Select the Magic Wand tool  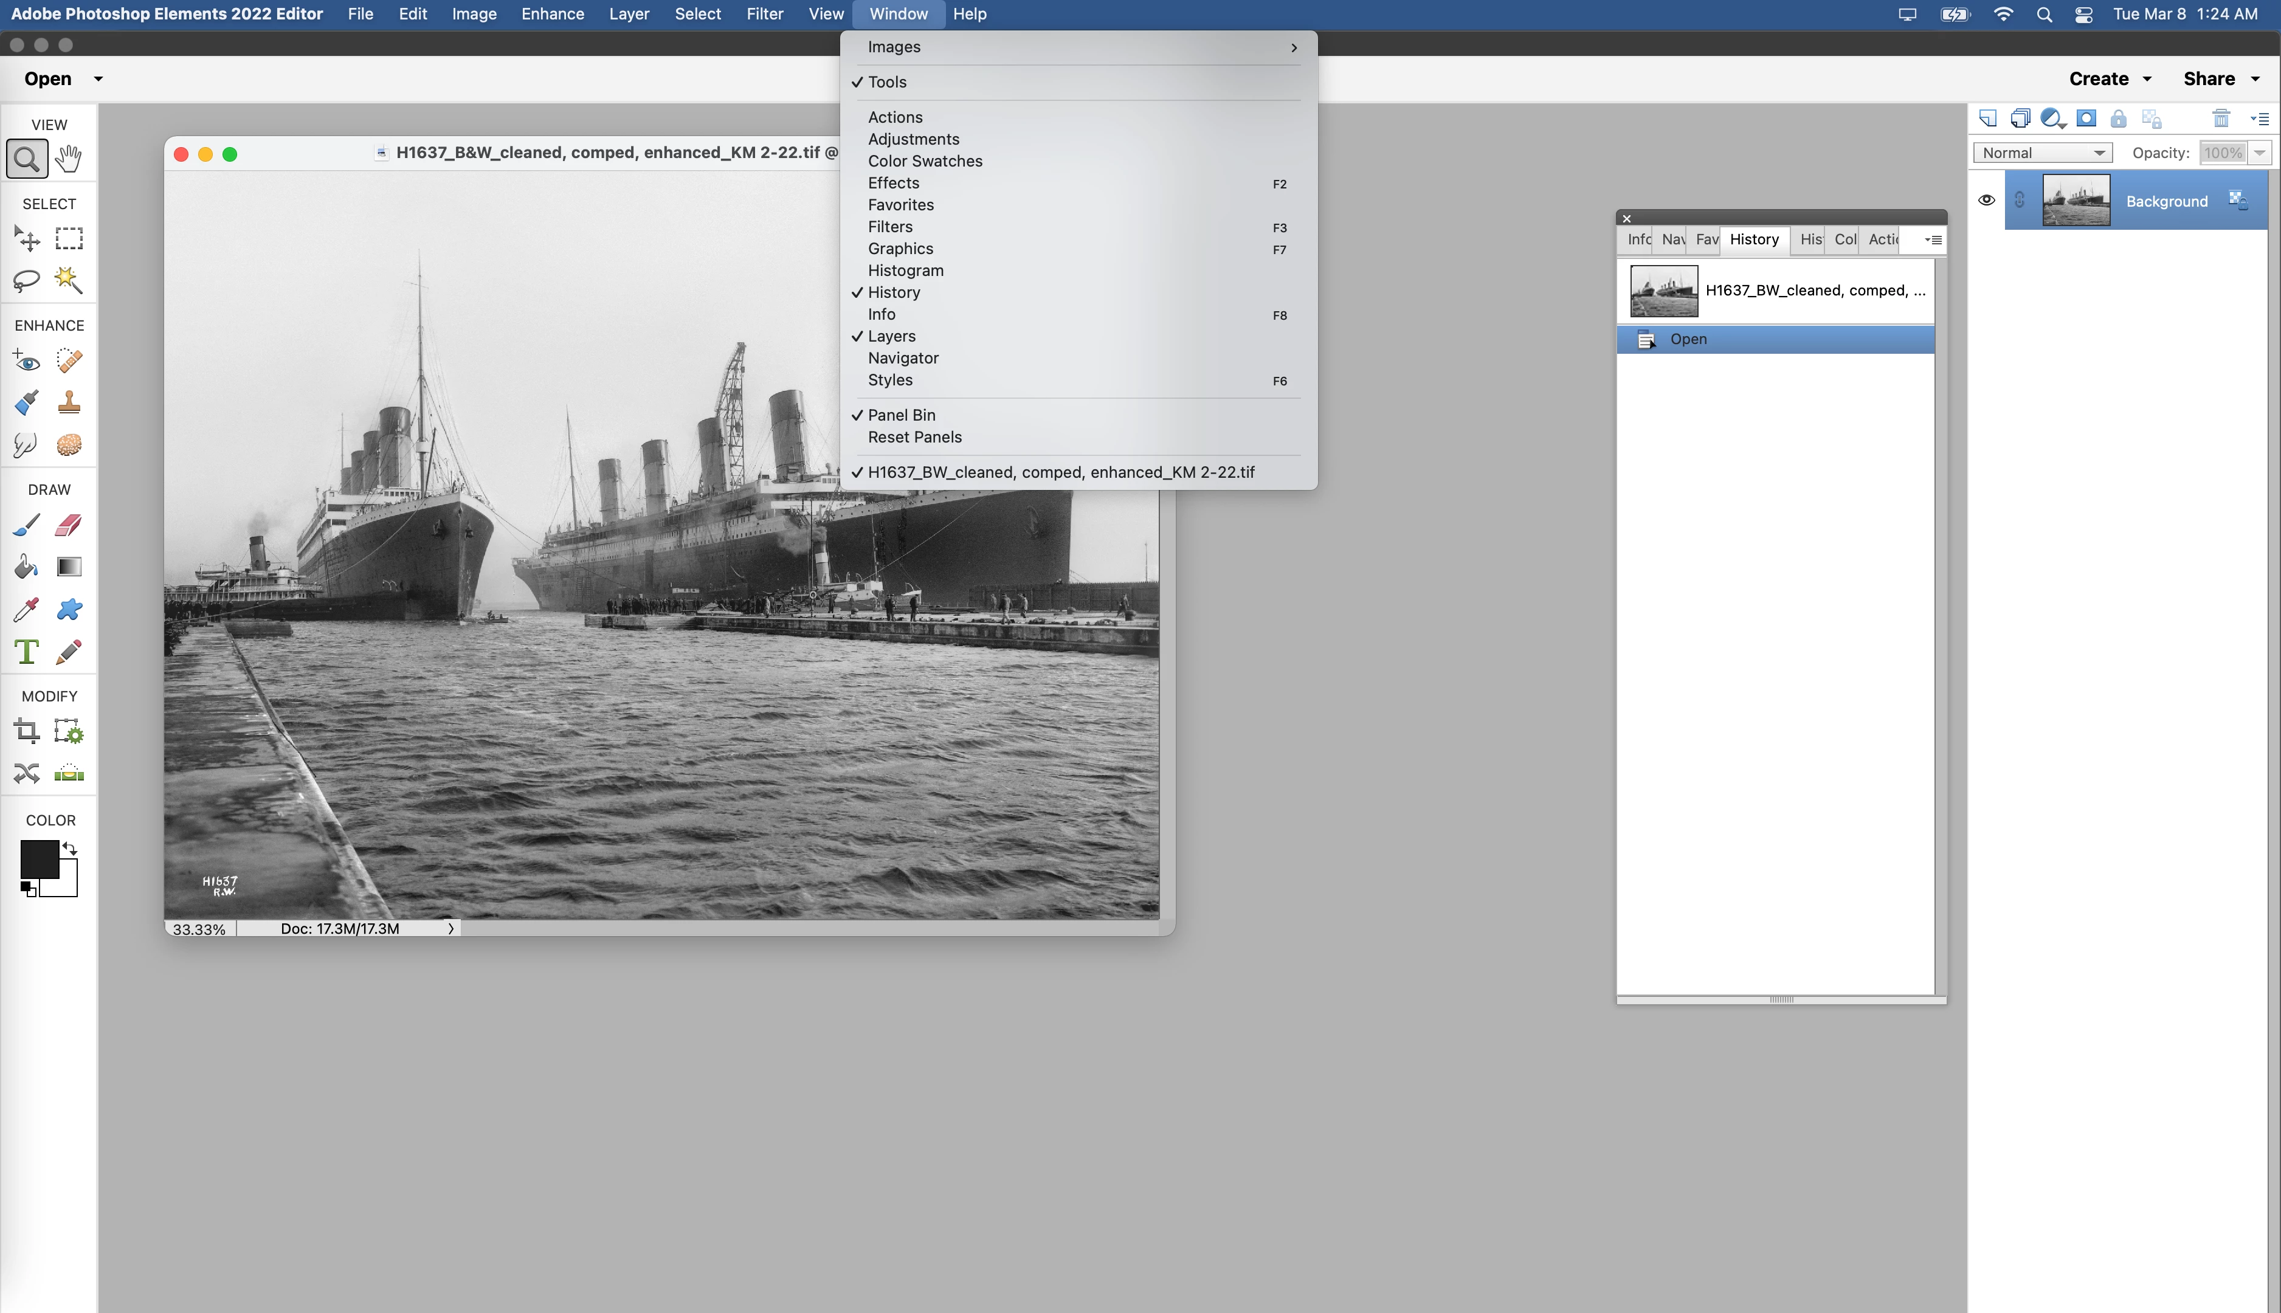(69, 280)
